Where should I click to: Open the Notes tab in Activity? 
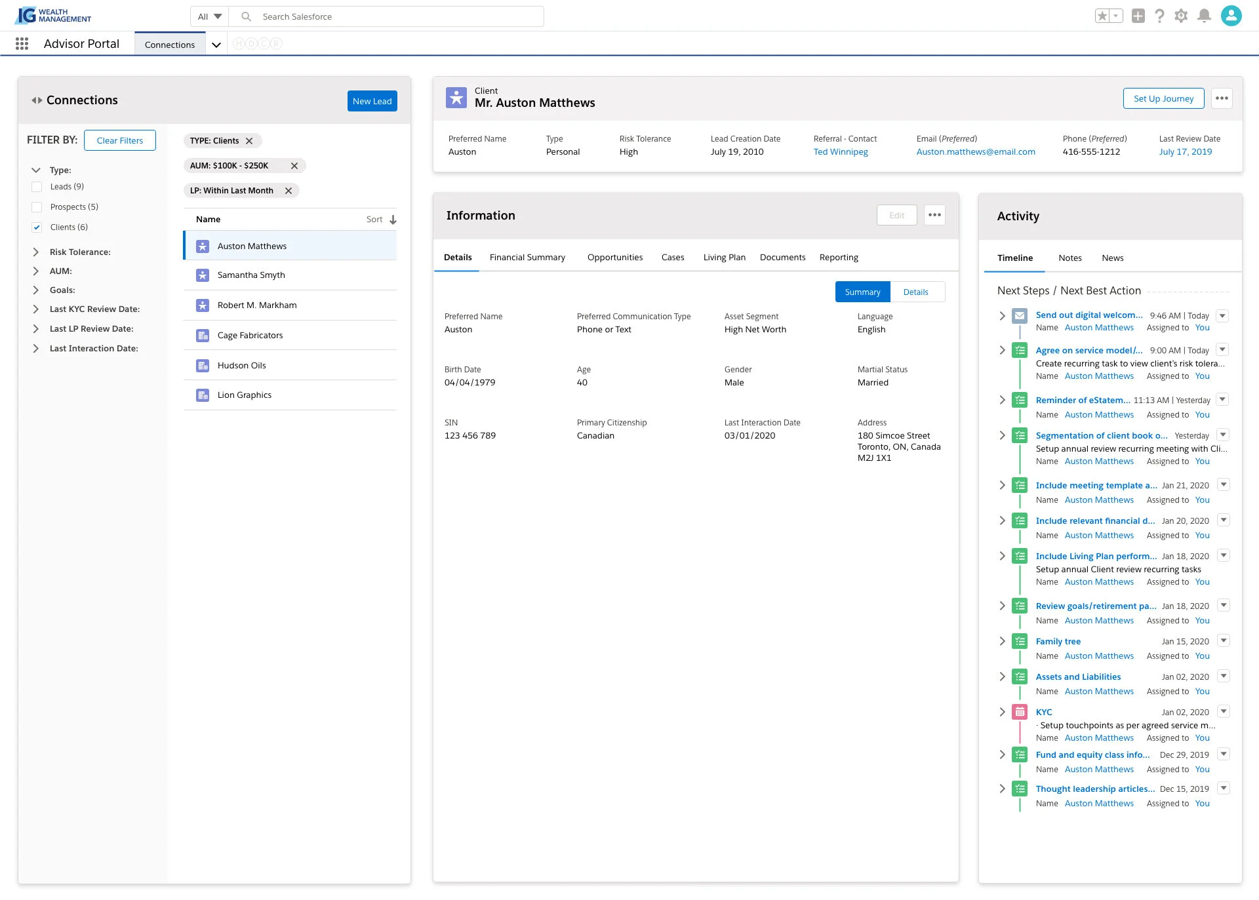(x=1069, y=258)
